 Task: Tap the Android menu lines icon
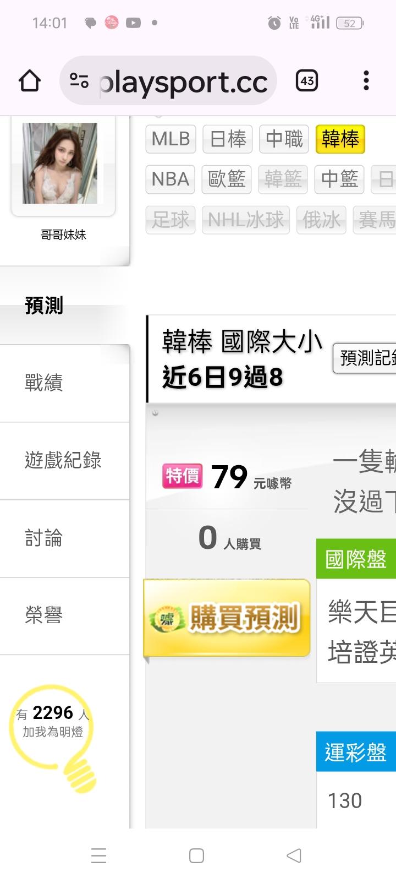point(98,855)
